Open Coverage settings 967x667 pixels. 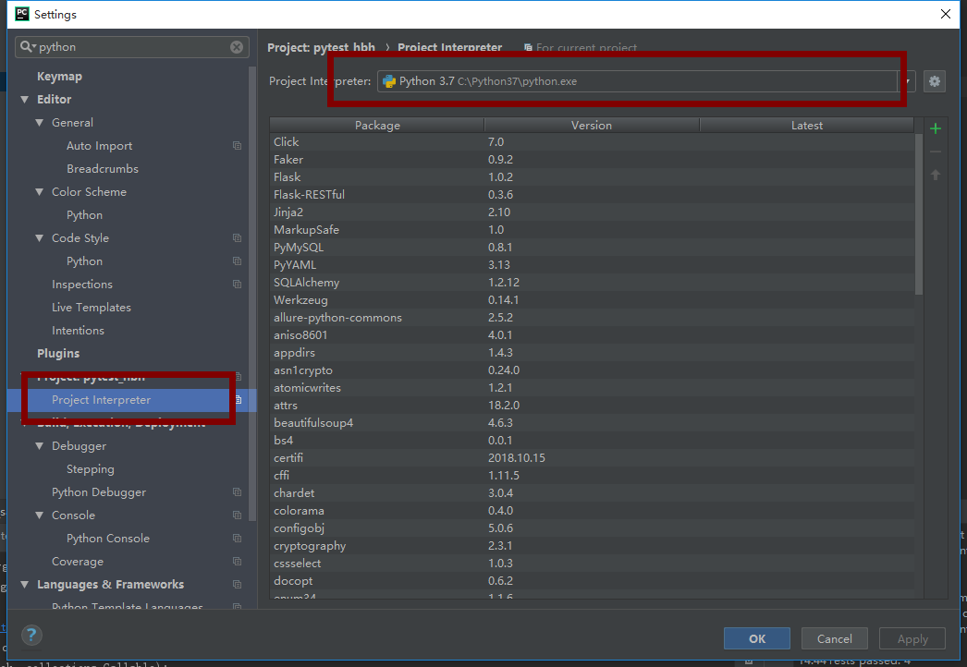point(78,562)
